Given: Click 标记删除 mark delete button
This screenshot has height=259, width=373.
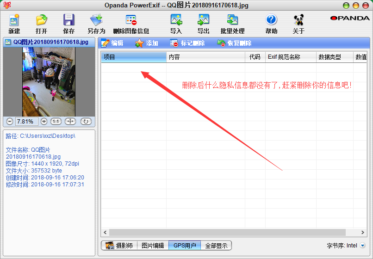Looking at the screenshot, I should pos(187,43).
